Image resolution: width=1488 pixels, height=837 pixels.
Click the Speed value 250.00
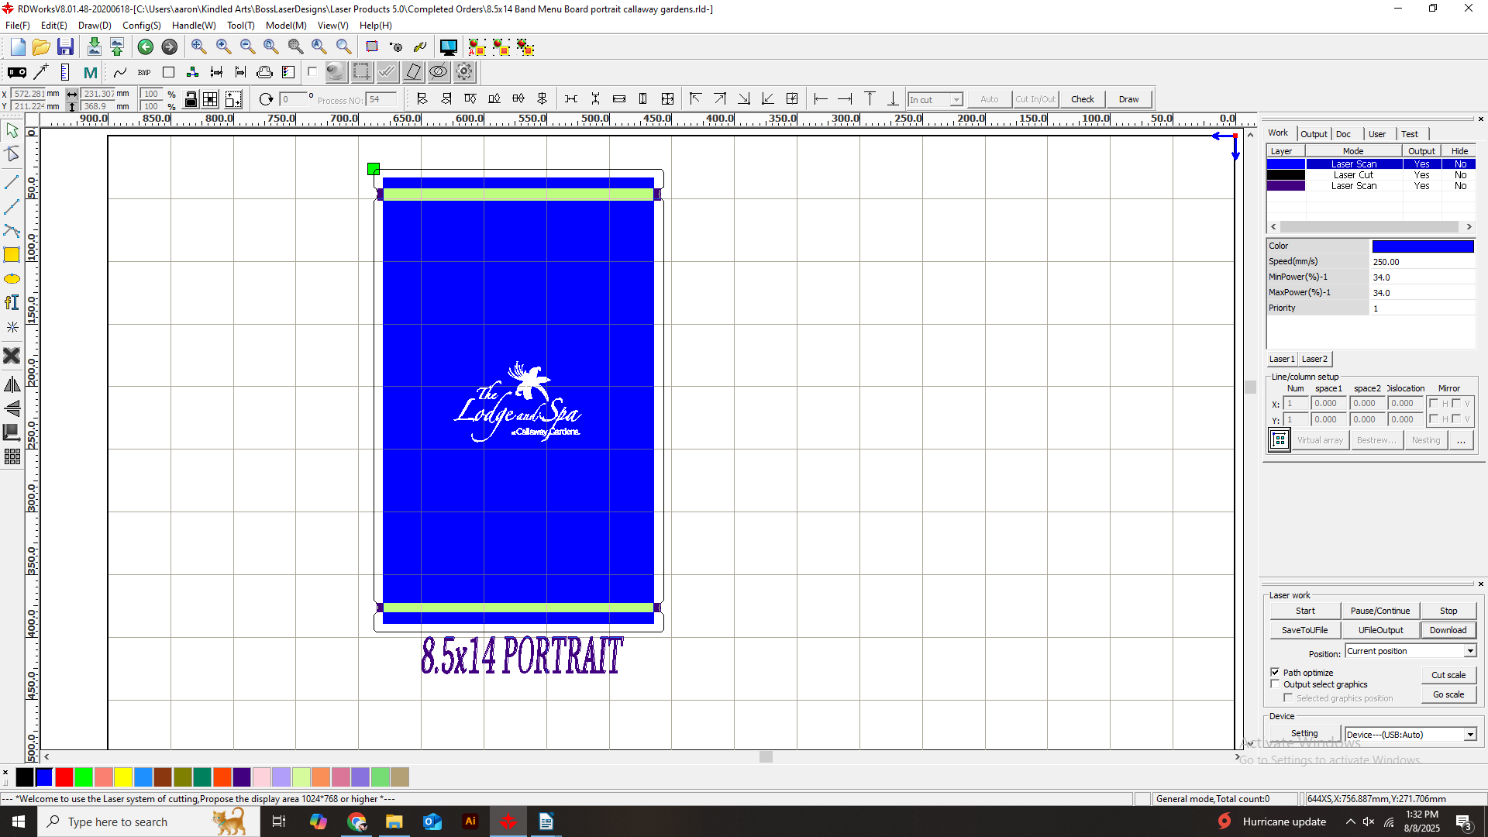[x=1423, y=262]
